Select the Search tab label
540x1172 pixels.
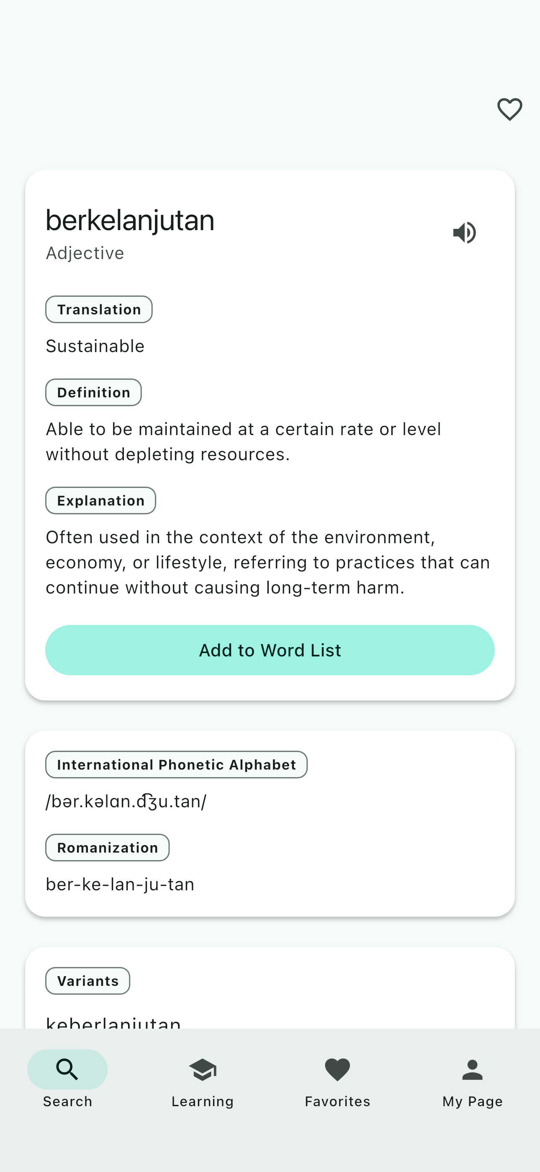click(67, 1102)
